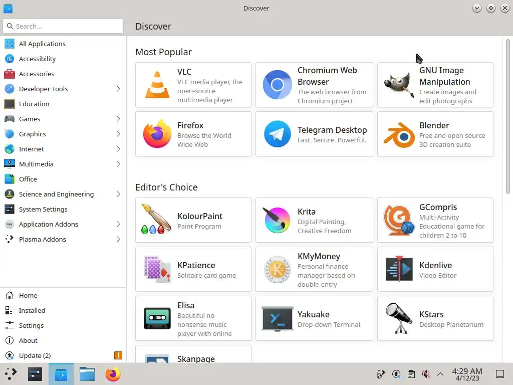Expand the Games category arrow
Viewport: 513px width, 385px height.
pos(118,119)
